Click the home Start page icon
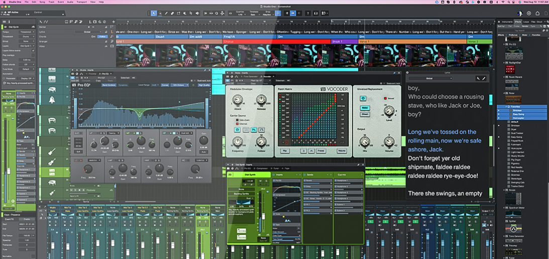 click(x=537, y=13)
